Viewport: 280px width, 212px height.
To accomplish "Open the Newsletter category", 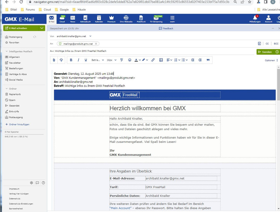I will 15,63.
